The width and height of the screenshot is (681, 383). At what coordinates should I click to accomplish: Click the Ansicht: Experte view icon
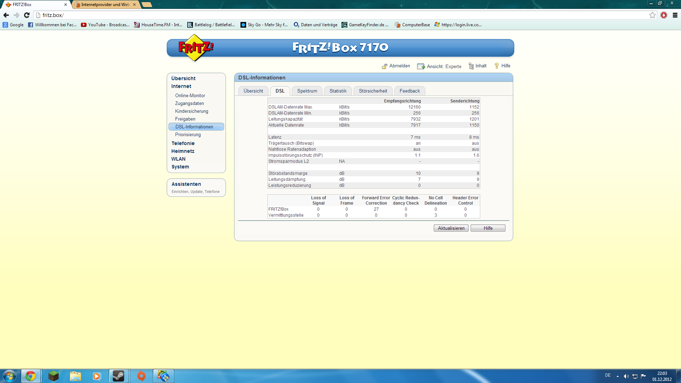[421, 66]
